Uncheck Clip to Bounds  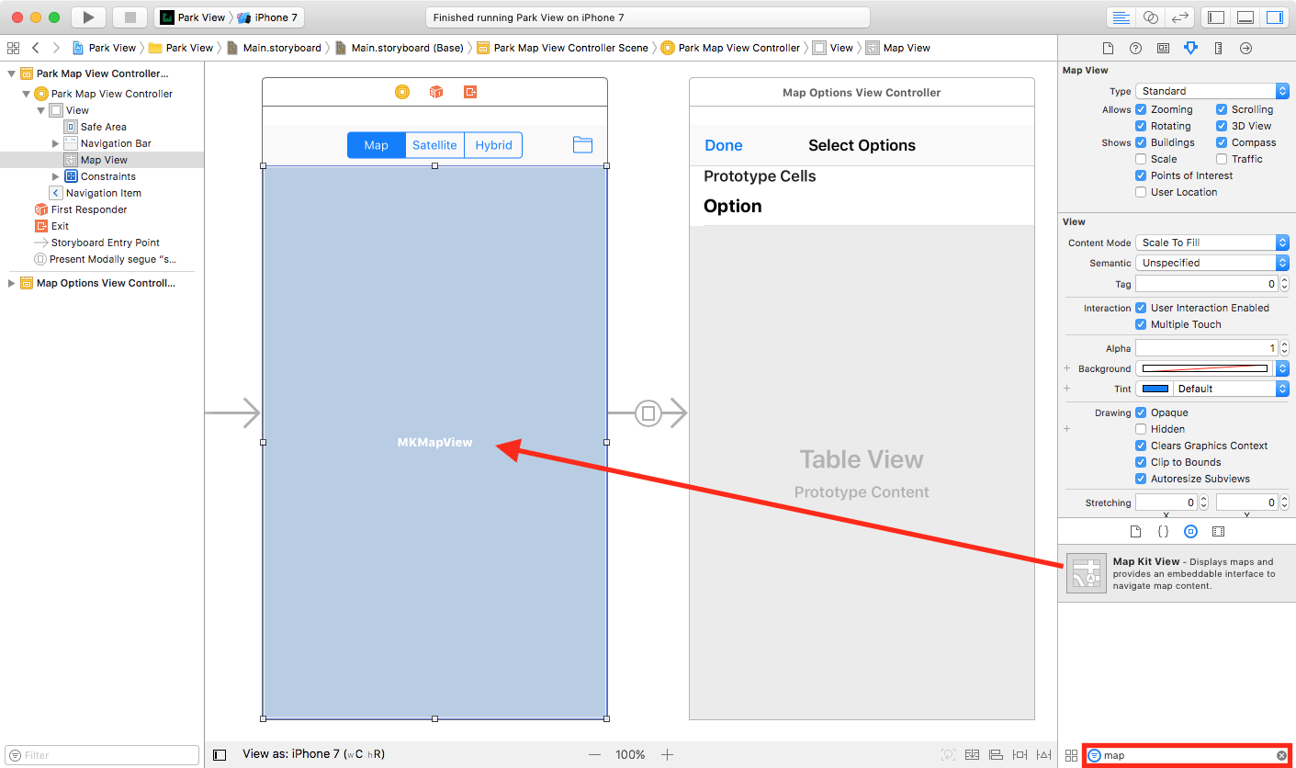tap(1141, 462)
